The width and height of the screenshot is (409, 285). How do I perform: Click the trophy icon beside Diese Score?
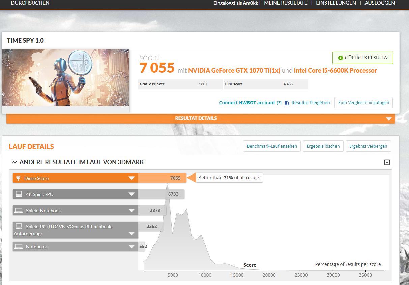coord(18,178)
